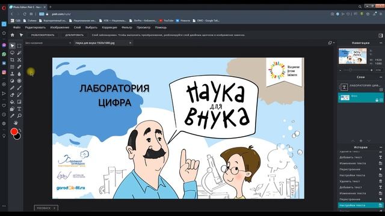
Task: Select the Liquify tool
Action: 12,67
